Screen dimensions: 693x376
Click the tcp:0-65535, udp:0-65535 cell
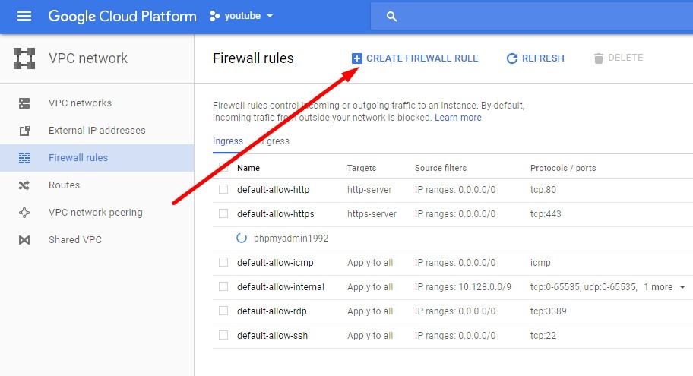click(584, 287)
